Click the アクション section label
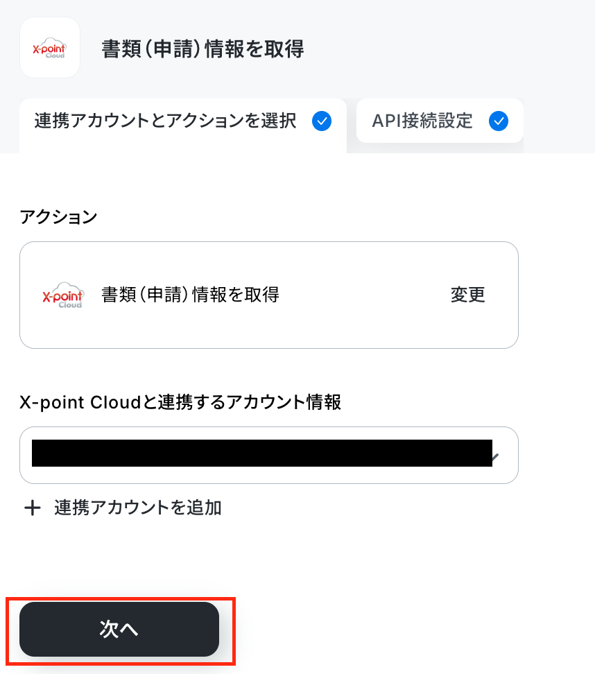Screen dimensions: 595x674 58,216
